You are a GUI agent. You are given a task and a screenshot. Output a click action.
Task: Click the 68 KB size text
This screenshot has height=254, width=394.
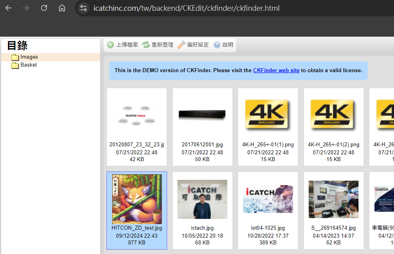pyautogui.click(x=202, y=242)
